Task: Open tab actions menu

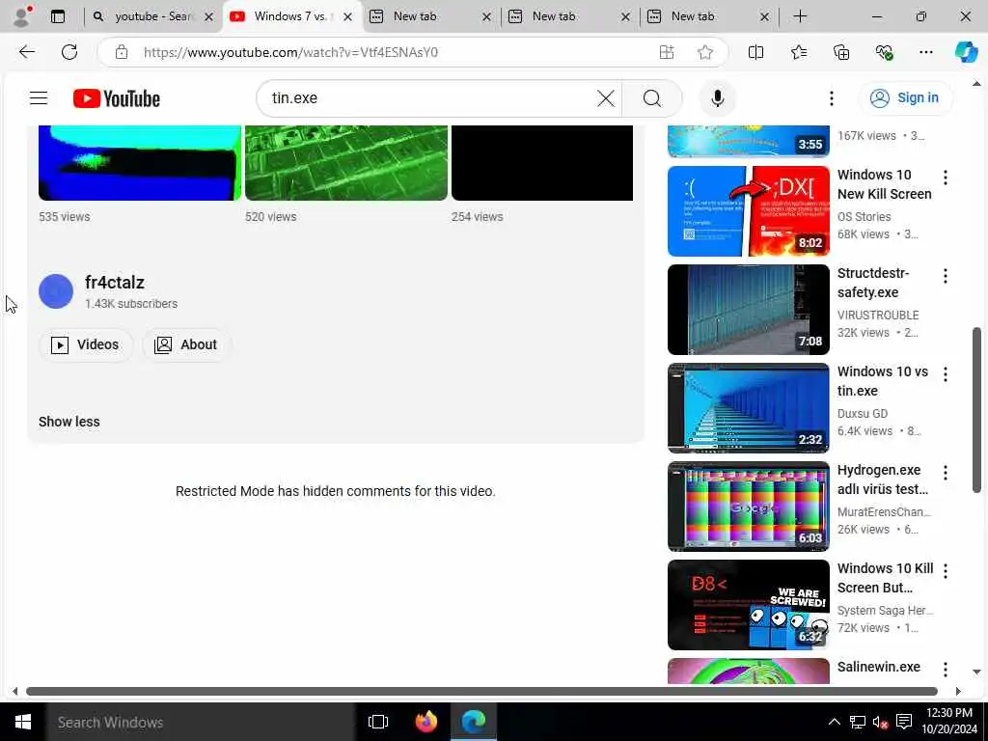Action: click(x=57, y=16)
